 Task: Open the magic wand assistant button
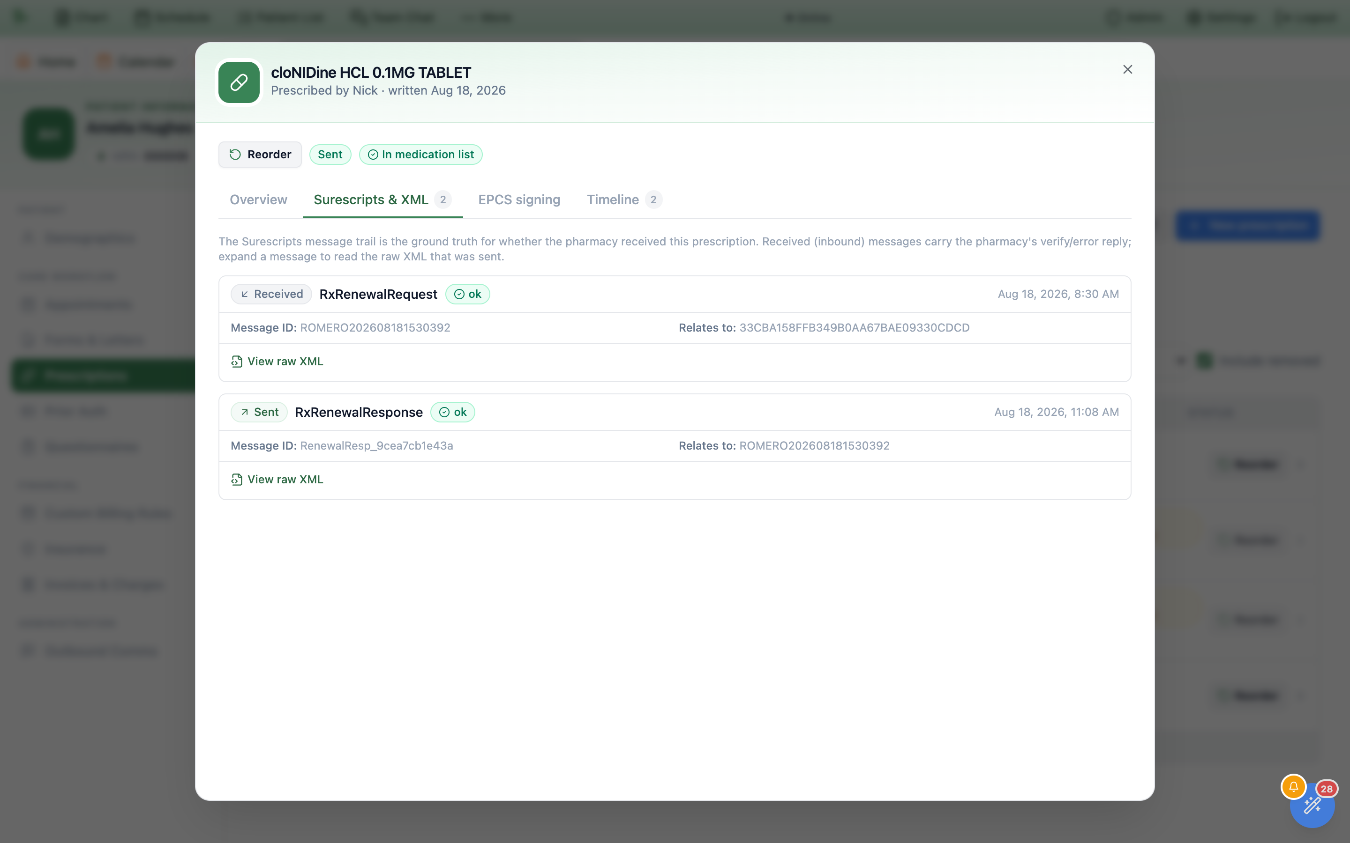coord(1312,806)
